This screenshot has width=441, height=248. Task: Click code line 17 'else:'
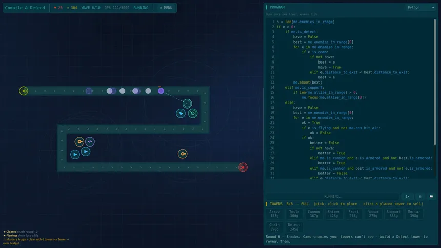tap(290, 102)
